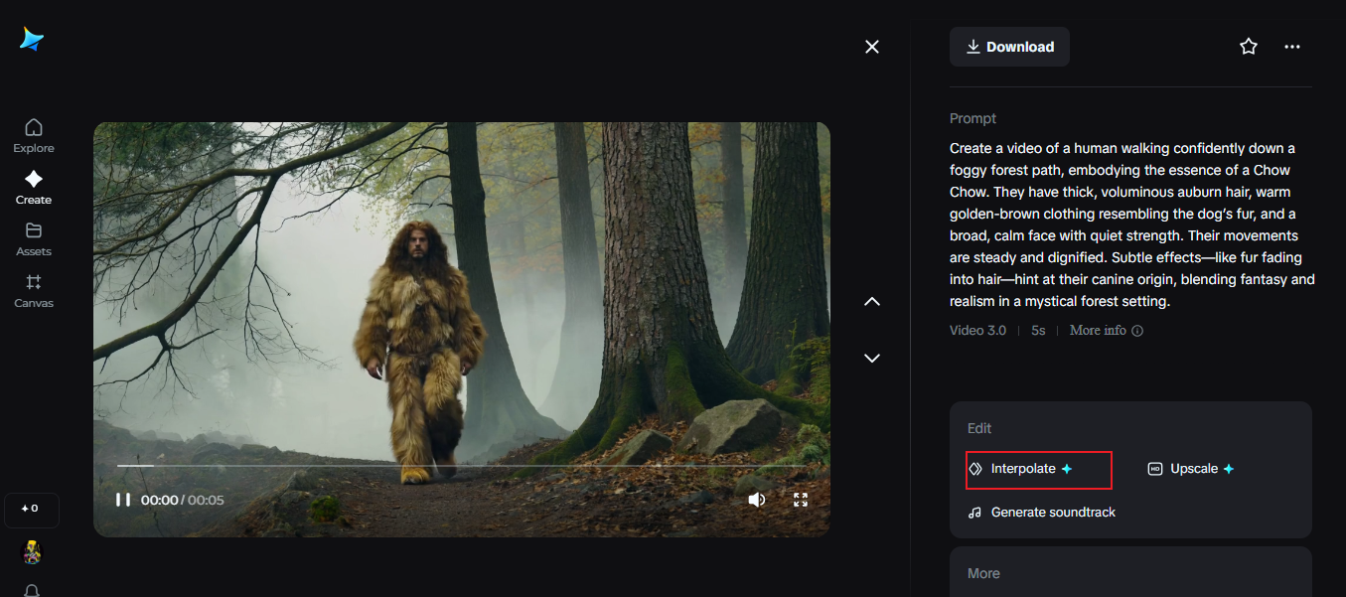Open the Assets section
The height and width of the screenshot is (597, 1346).
pos(34,239)
